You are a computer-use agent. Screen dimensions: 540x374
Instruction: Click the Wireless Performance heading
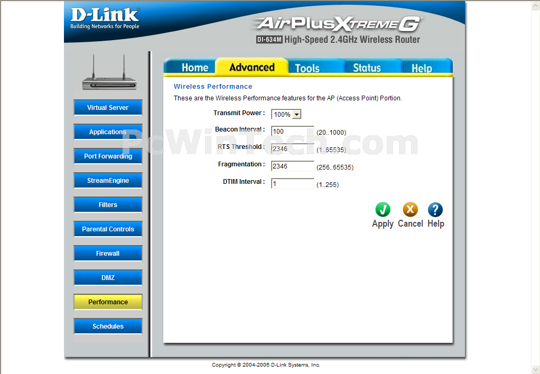click(213, 87)
